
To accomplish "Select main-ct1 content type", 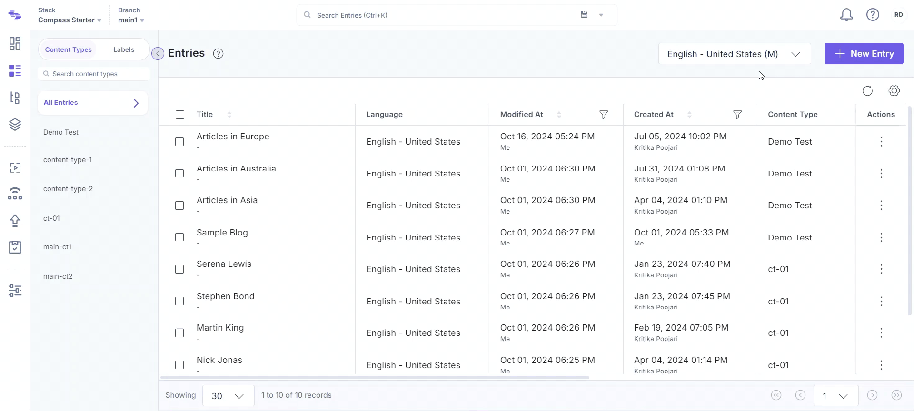I will 57,247.
